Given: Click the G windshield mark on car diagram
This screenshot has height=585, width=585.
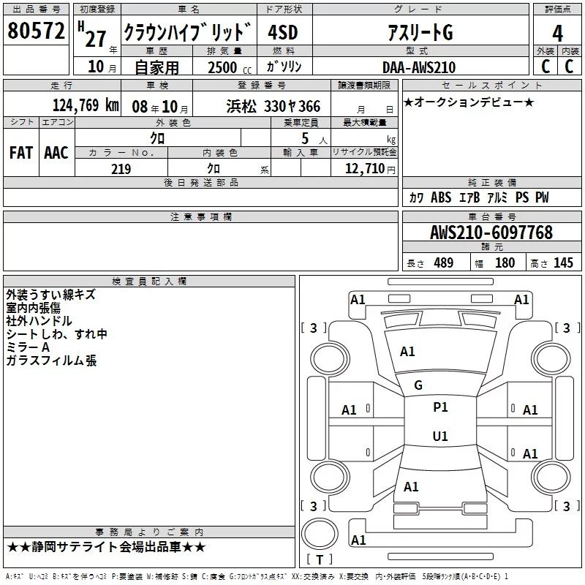Looking at the screenshot, I should tap(418, 385).
